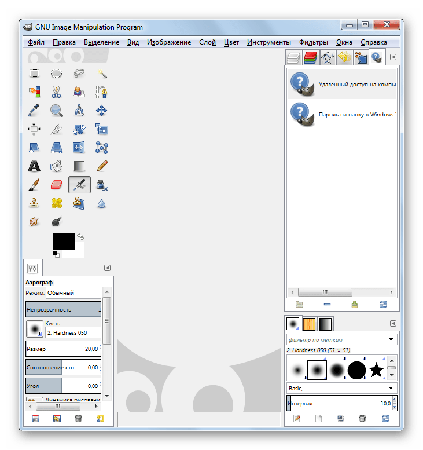Open the Режим Обычный mode dropdown

coord(73,293)
